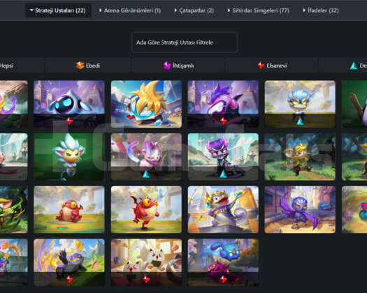
Task: Focus the Ada Göre Strateji Ustası Filtrele field
Action: (185, 43)
